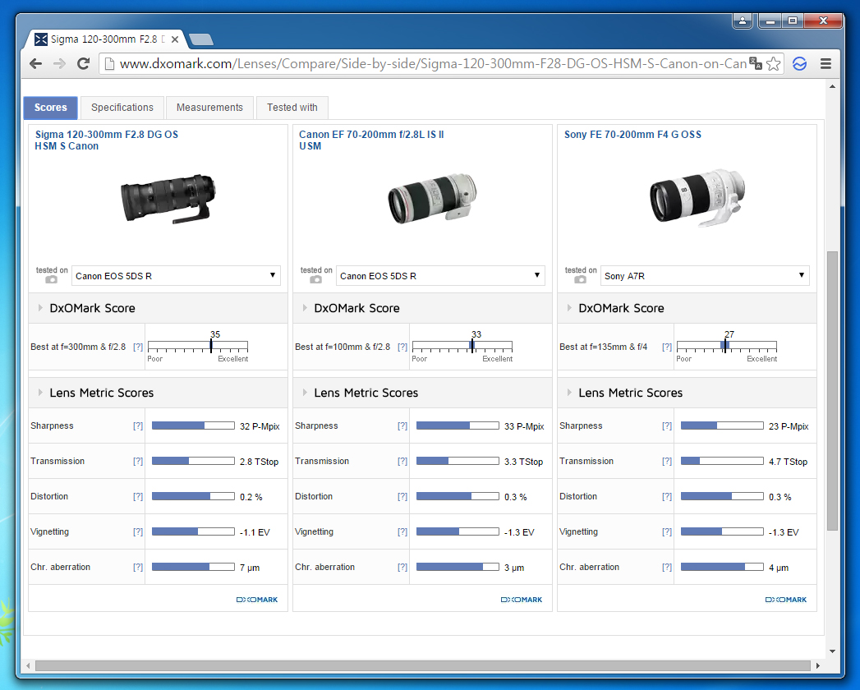This screenshot has height=690, width=860.
Task: Open help [?] for Sigma Vignetting
Action: 138,531
